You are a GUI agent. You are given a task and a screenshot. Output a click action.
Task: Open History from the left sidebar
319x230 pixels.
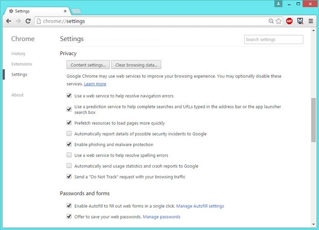point(18,54)
